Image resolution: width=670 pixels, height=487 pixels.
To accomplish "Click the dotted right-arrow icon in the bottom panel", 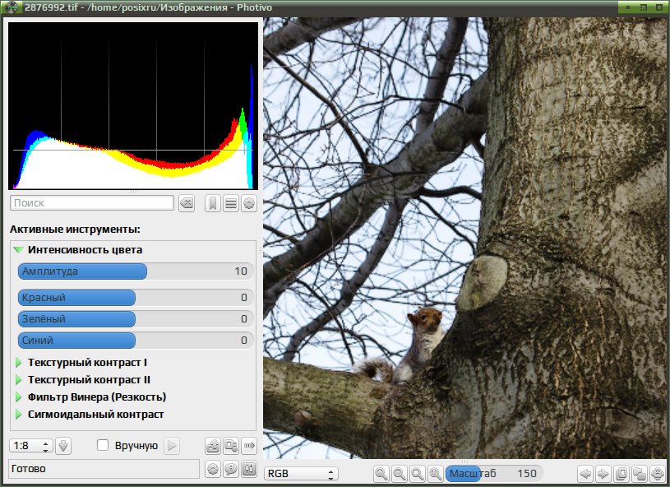I will [x=249, y=446].
